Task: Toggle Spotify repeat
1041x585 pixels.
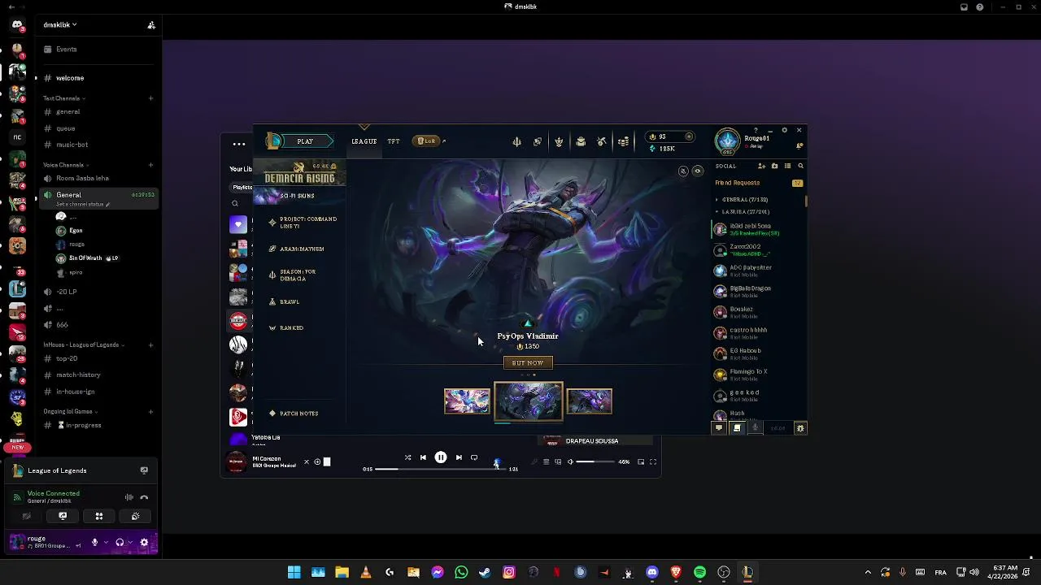Action: click(x=474, y=457)
